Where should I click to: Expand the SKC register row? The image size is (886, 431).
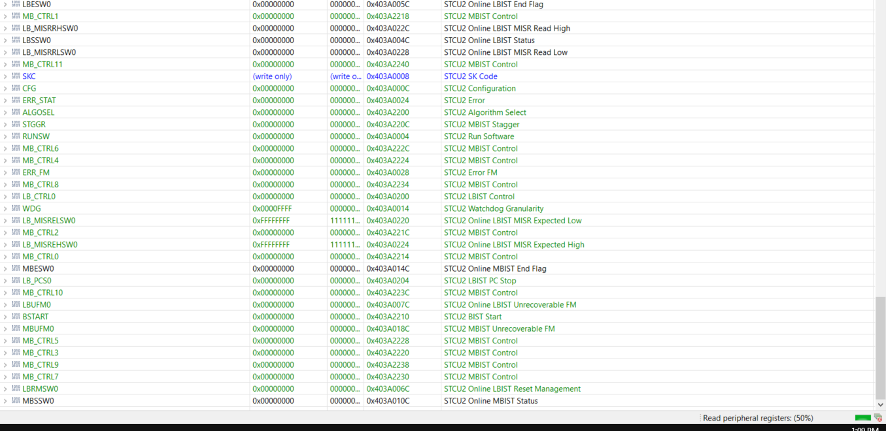[5, 76]
